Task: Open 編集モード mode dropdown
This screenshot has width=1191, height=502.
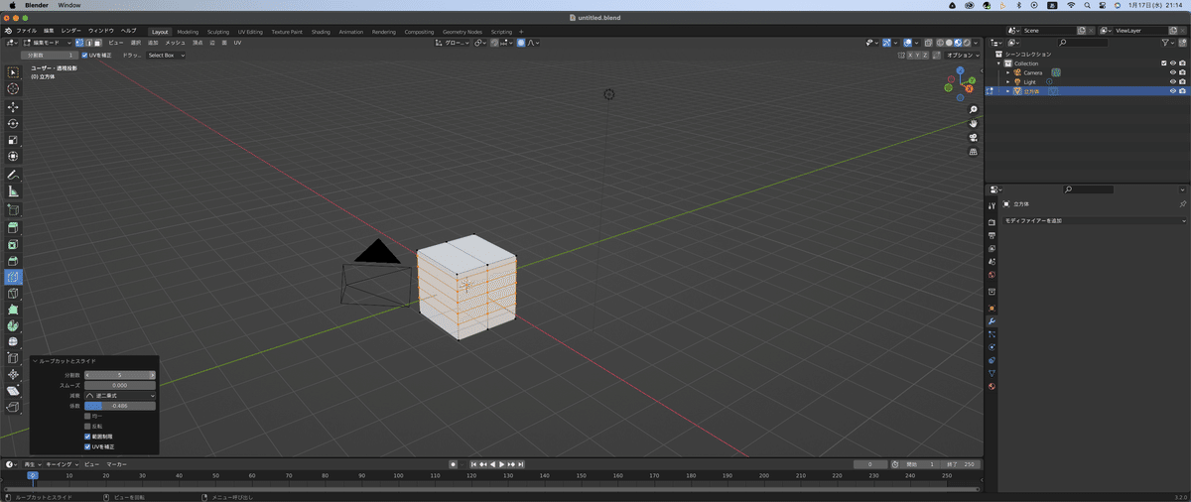Action: click(47, 43)
